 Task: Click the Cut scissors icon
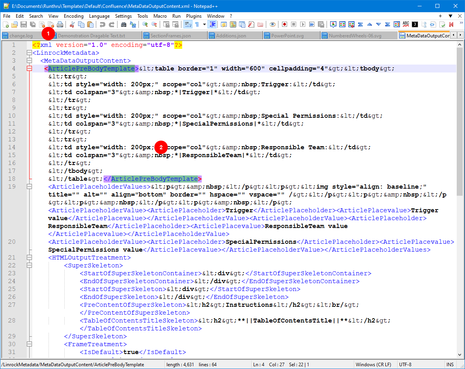(x=72, y=24)
